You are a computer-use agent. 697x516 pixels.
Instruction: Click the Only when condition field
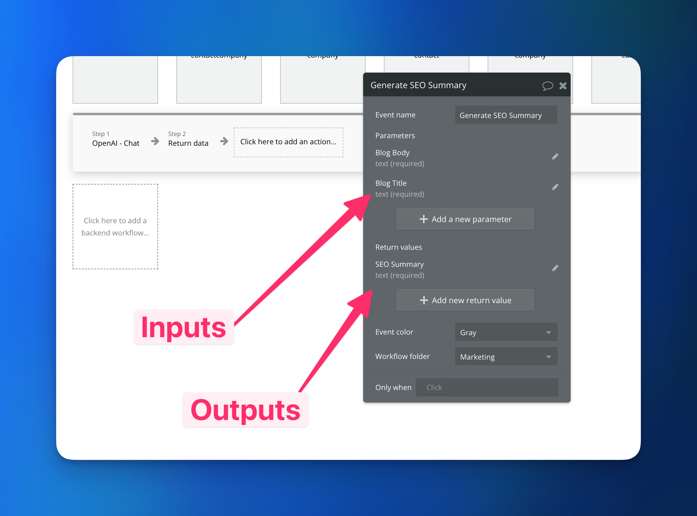pos(487,387)
